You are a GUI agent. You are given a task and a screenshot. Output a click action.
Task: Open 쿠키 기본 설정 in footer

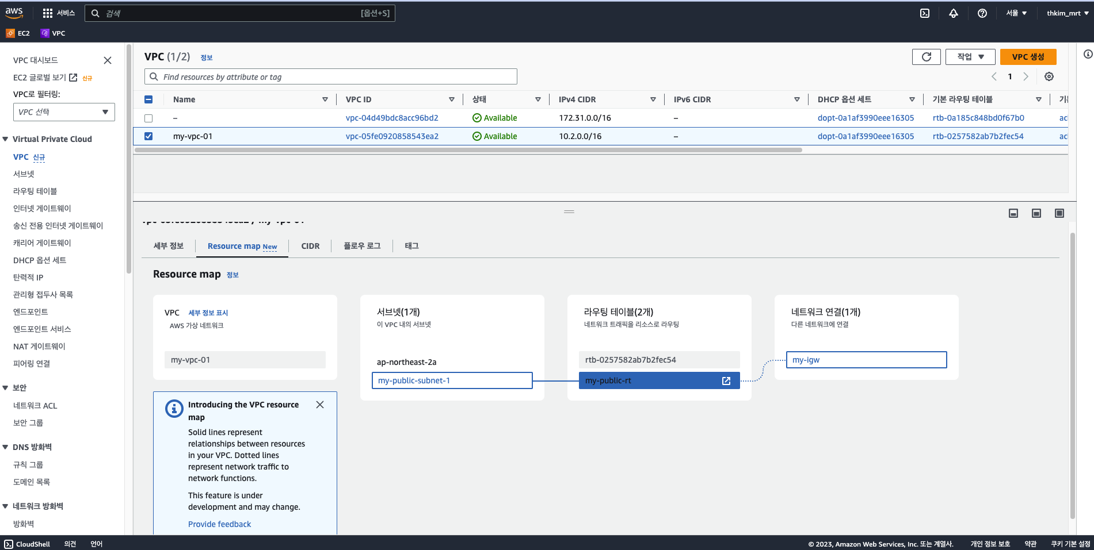point(1070,544)
